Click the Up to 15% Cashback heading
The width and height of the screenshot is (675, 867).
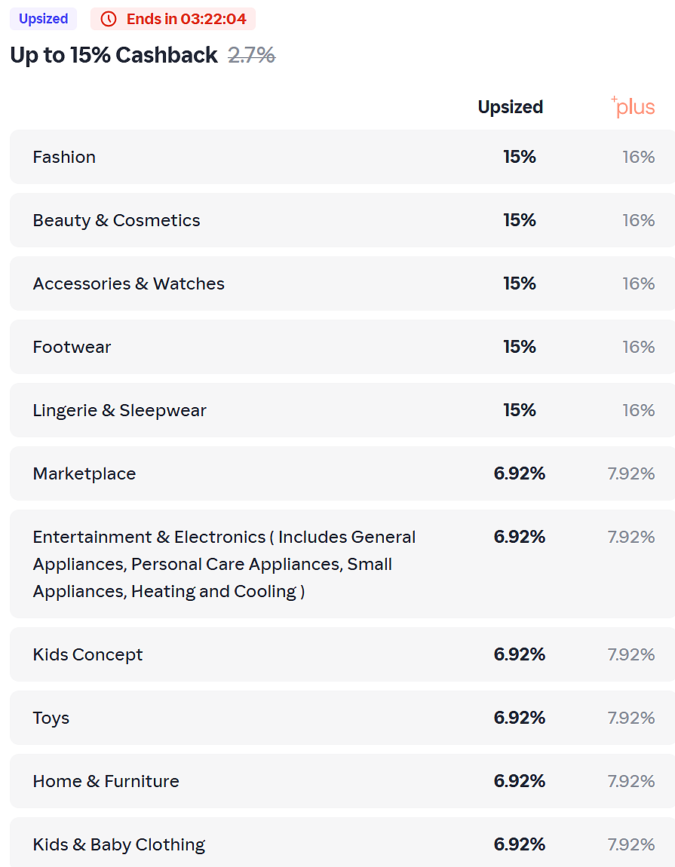(x=114, y=55)
